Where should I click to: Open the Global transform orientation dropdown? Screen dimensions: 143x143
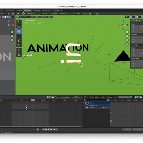78,14
